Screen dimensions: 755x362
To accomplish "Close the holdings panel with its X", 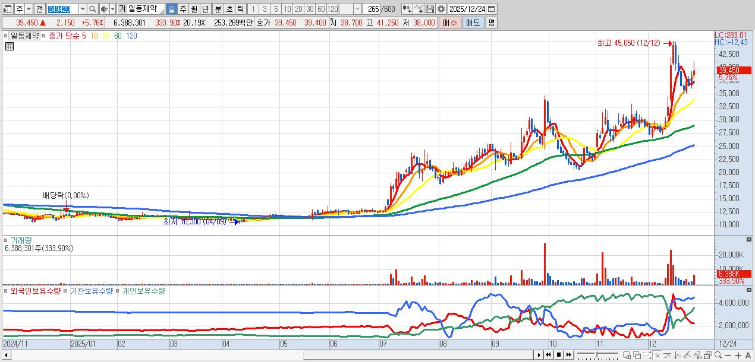I will [748, 290].
